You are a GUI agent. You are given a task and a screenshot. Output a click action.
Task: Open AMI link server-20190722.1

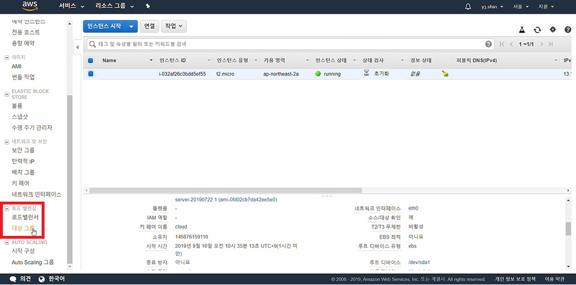tap(226, 200)
